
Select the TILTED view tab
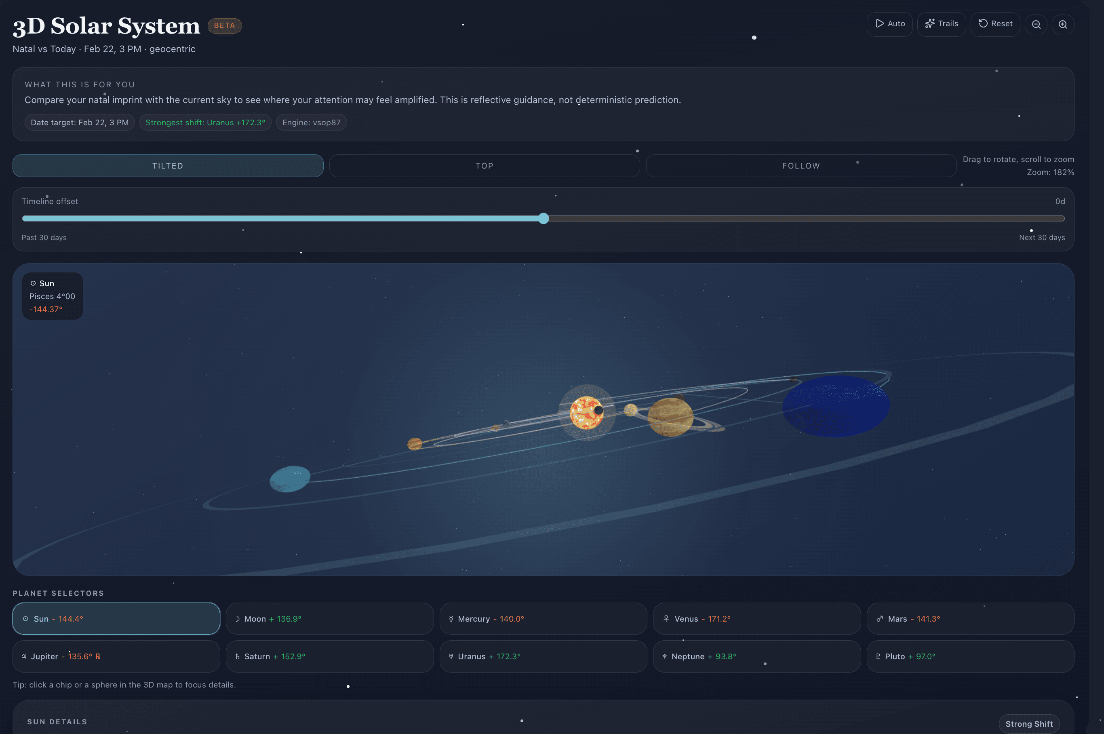pos(167,165)
